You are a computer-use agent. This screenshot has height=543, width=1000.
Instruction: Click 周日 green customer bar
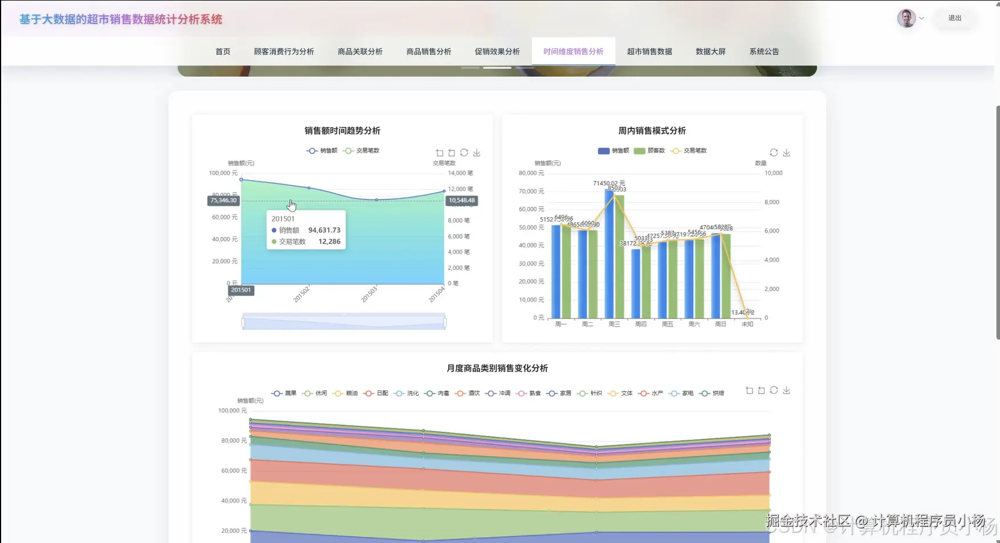pos(726,276)
